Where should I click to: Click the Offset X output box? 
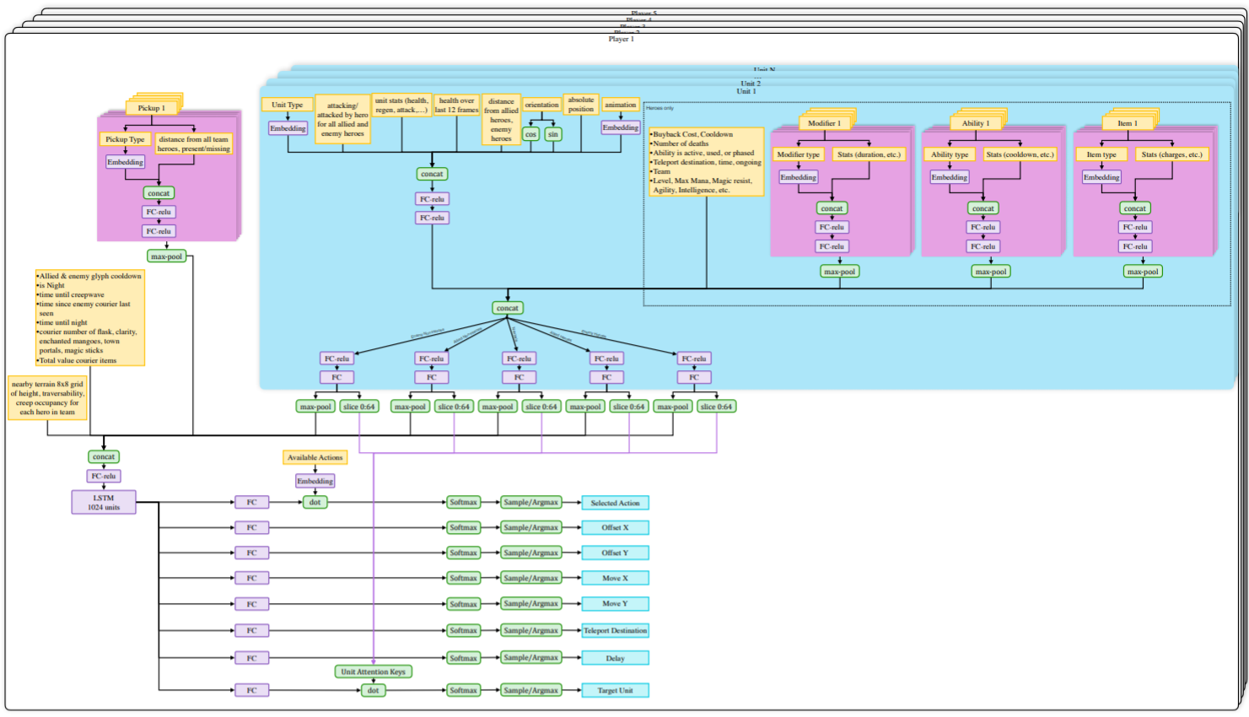point(615,527)
